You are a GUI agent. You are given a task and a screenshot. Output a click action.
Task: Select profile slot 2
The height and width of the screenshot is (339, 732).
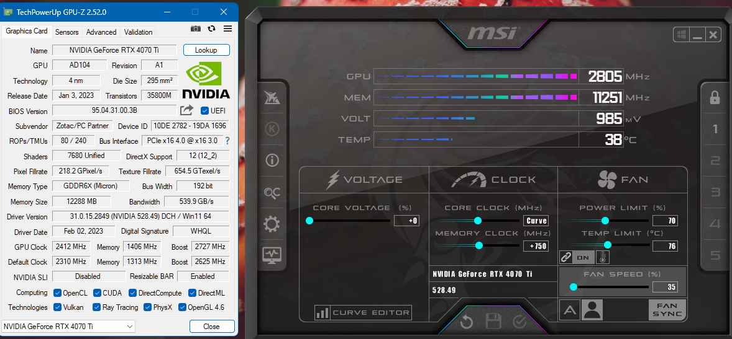pyautogui.click(x=715, y=161)
